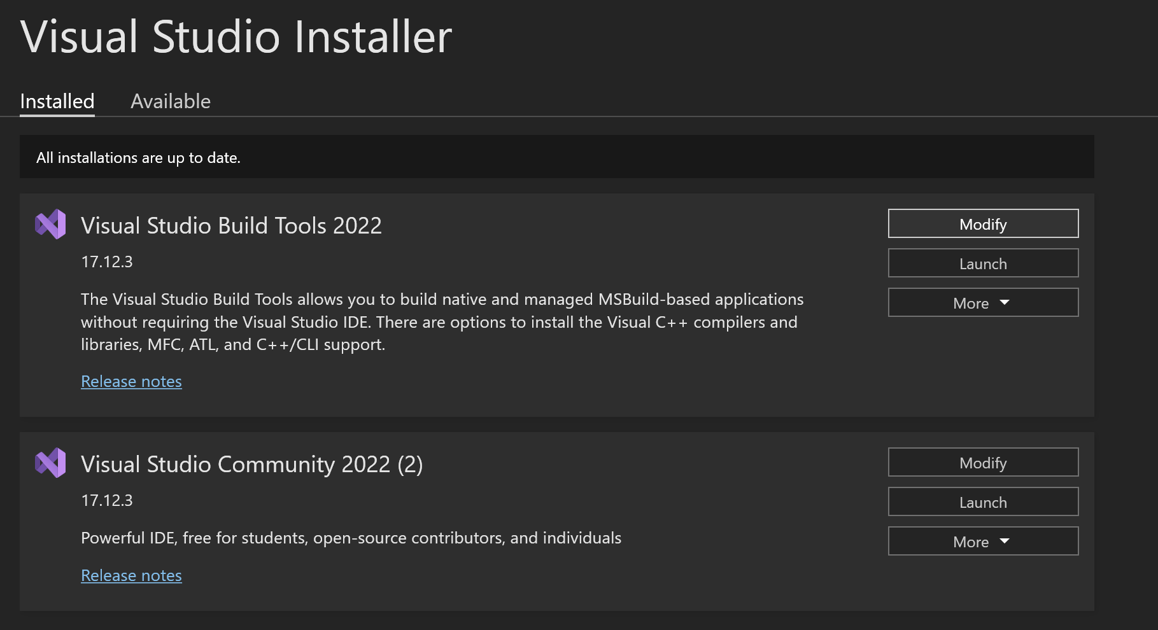Click the 'Powerful IDE, free for students' description
Viewport: 1158px width, 630px height.
351,538
